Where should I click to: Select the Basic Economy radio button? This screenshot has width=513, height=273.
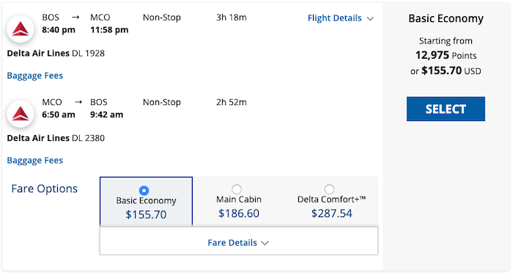pyautogui.click(x=144, y=190)
